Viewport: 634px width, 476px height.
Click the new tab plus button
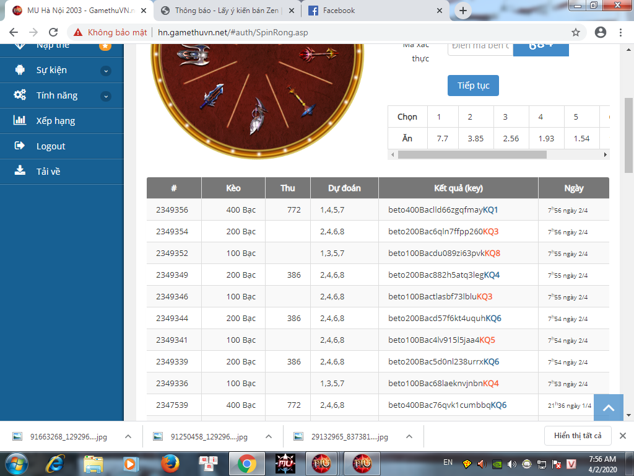(463, 11)
